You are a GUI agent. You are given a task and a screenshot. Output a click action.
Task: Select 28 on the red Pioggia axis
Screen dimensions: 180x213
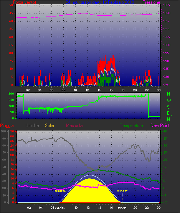pyautogui.click(x=12, y=136)
